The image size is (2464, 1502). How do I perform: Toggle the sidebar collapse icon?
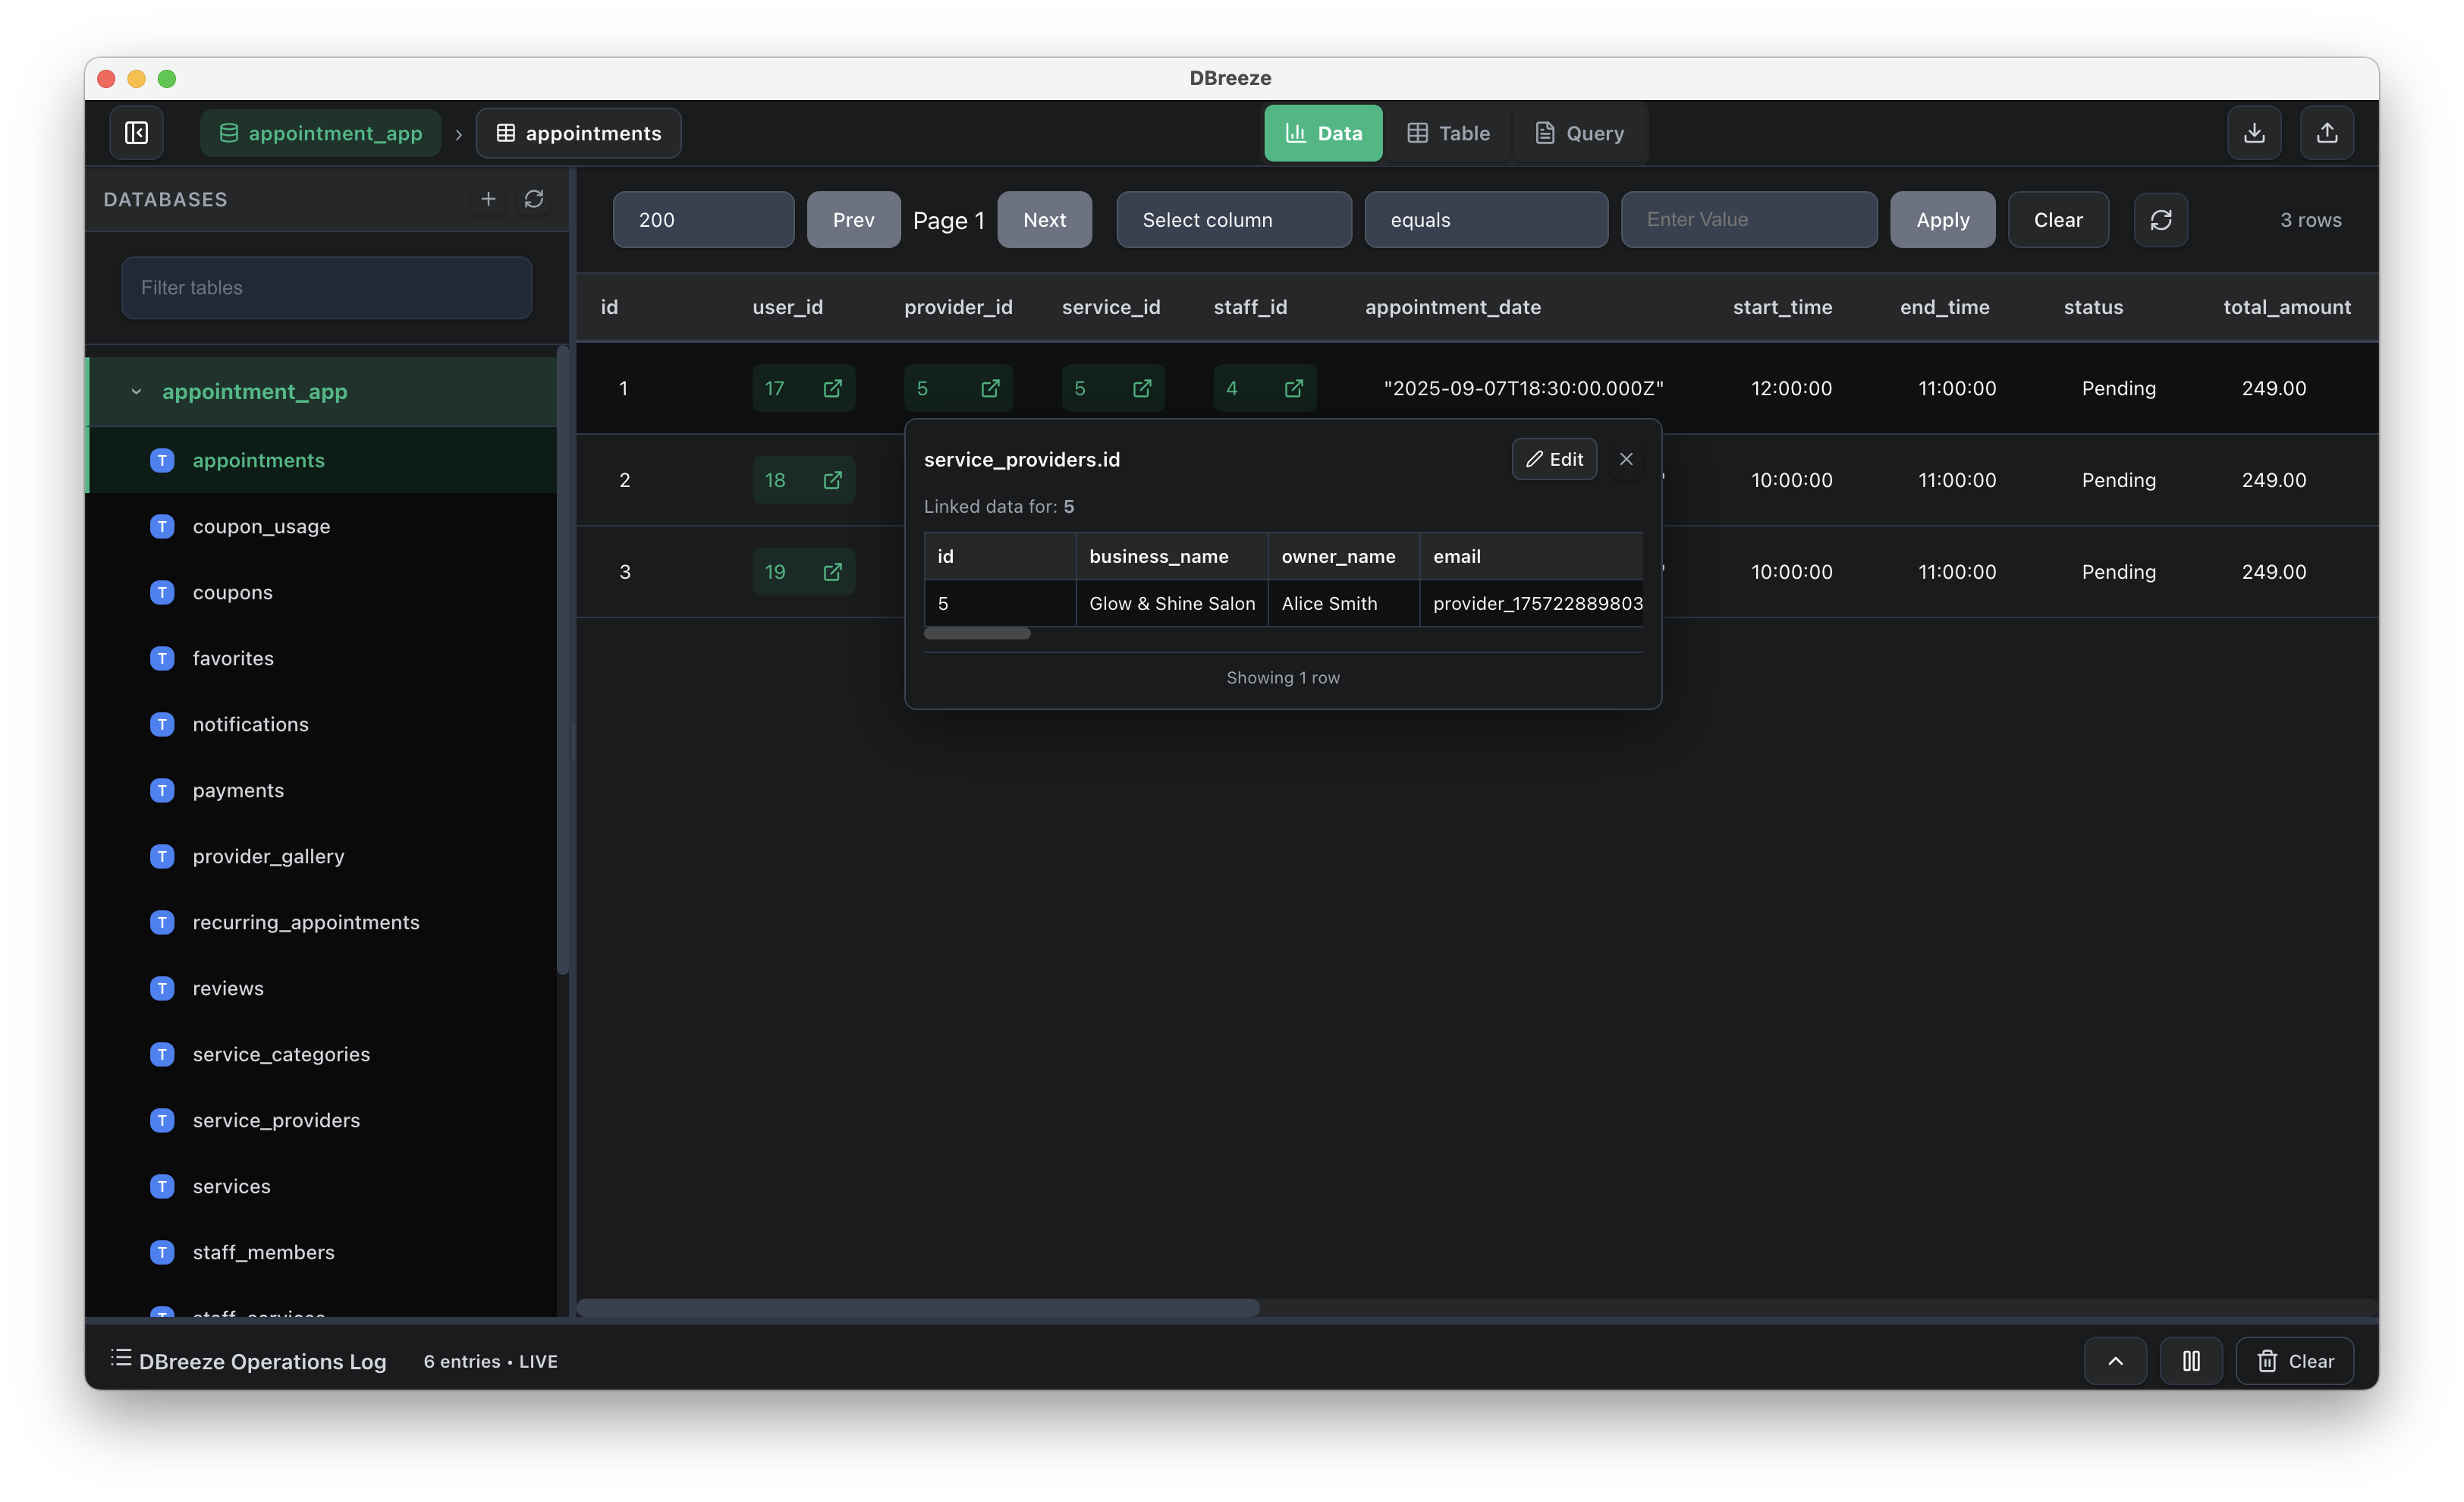136,133
